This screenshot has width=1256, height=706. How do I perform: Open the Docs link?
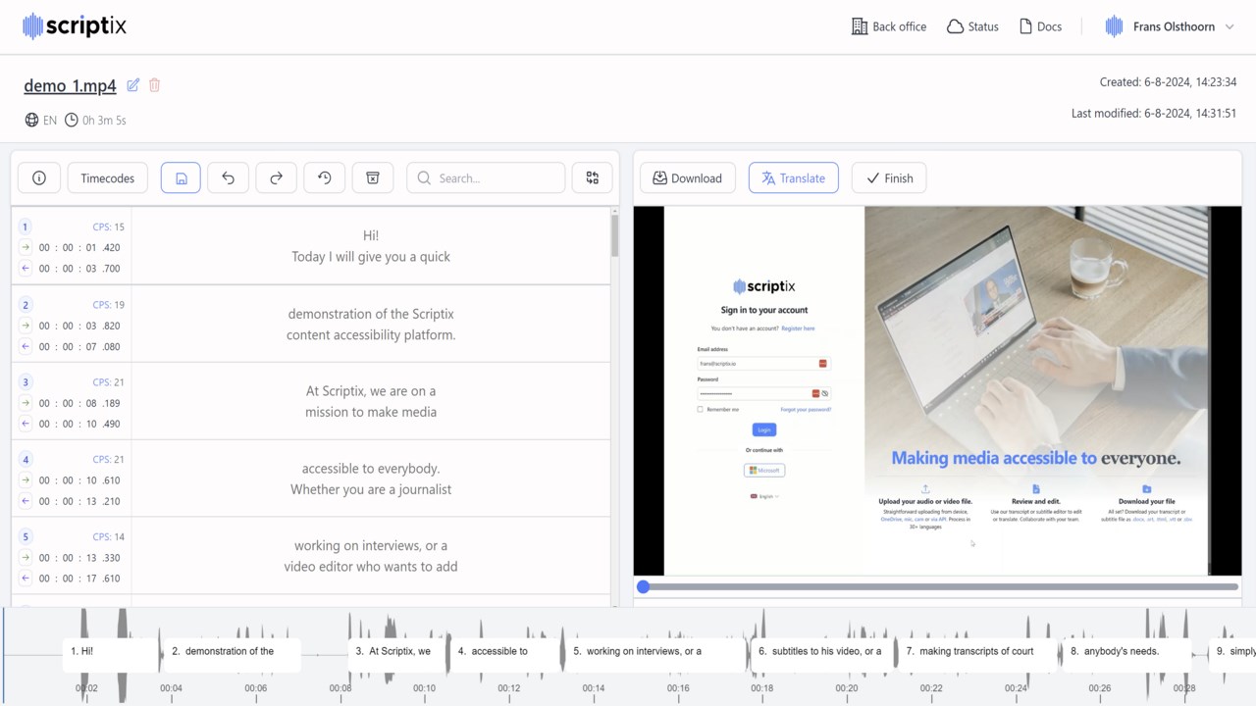[1040, 26]
